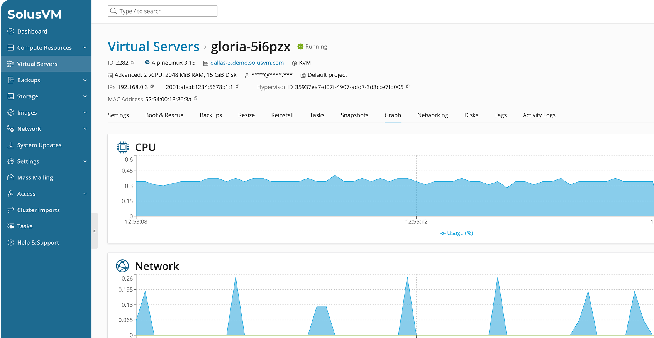
Task: Focus the search input field
Action: 166,11
